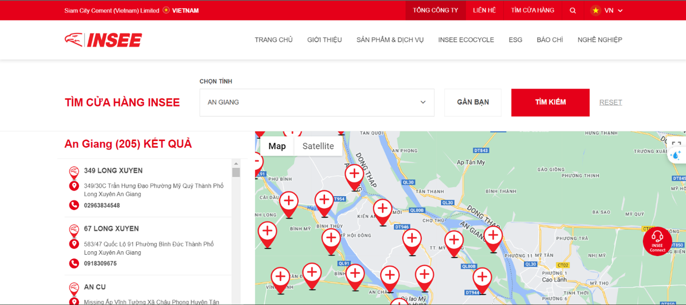Click phone icon for 349 Long Xuyen store
686x305 pixels.
click(74, 206)
